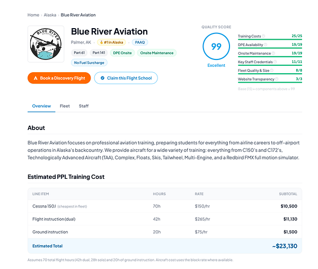Click the SUBTOTAL column header
This screenshot has height=269, width=318.
[x=288, y=194]
